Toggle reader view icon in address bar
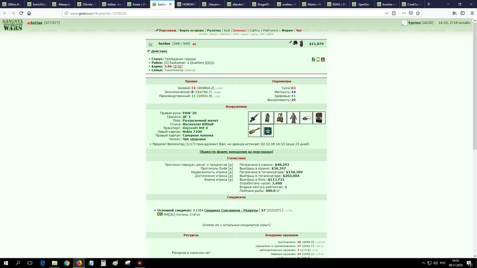This screenshot has width=477, height=268. pyautogui.click(x=393, y=13)
